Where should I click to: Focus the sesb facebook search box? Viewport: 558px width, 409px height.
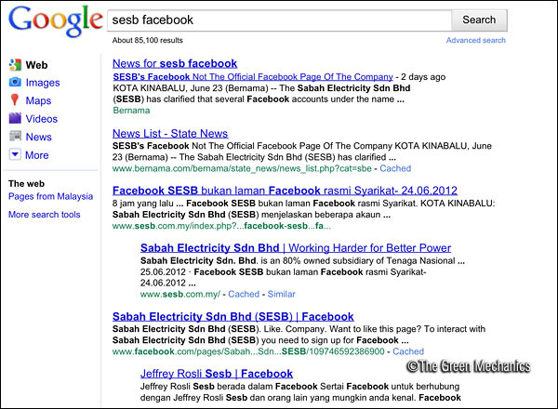coord(280,20)
